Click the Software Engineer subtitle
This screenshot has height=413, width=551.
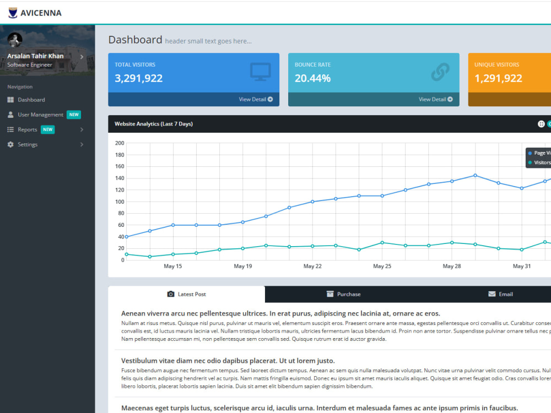(30, 65)
